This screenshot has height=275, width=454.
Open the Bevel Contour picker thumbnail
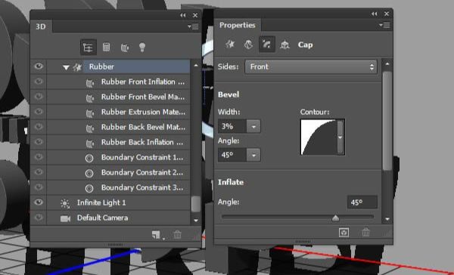click(319, 137)
